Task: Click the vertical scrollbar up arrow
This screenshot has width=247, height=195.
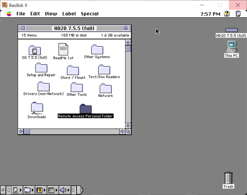Action: (x=128, y=42)
